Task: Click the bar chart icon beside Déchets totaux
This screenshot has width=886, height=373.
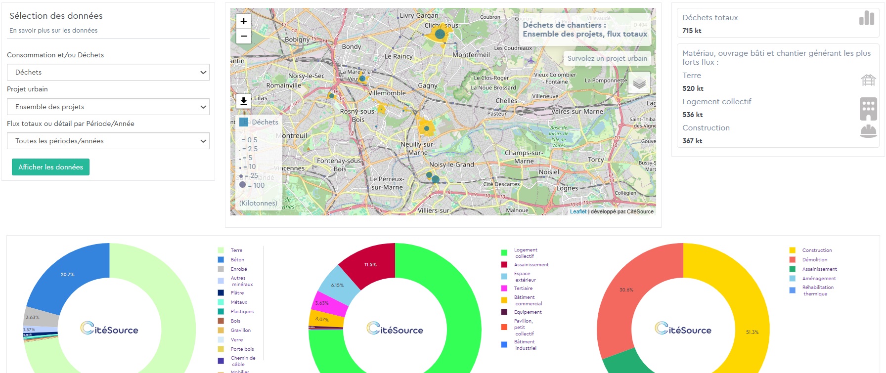Action: [866, 19]
